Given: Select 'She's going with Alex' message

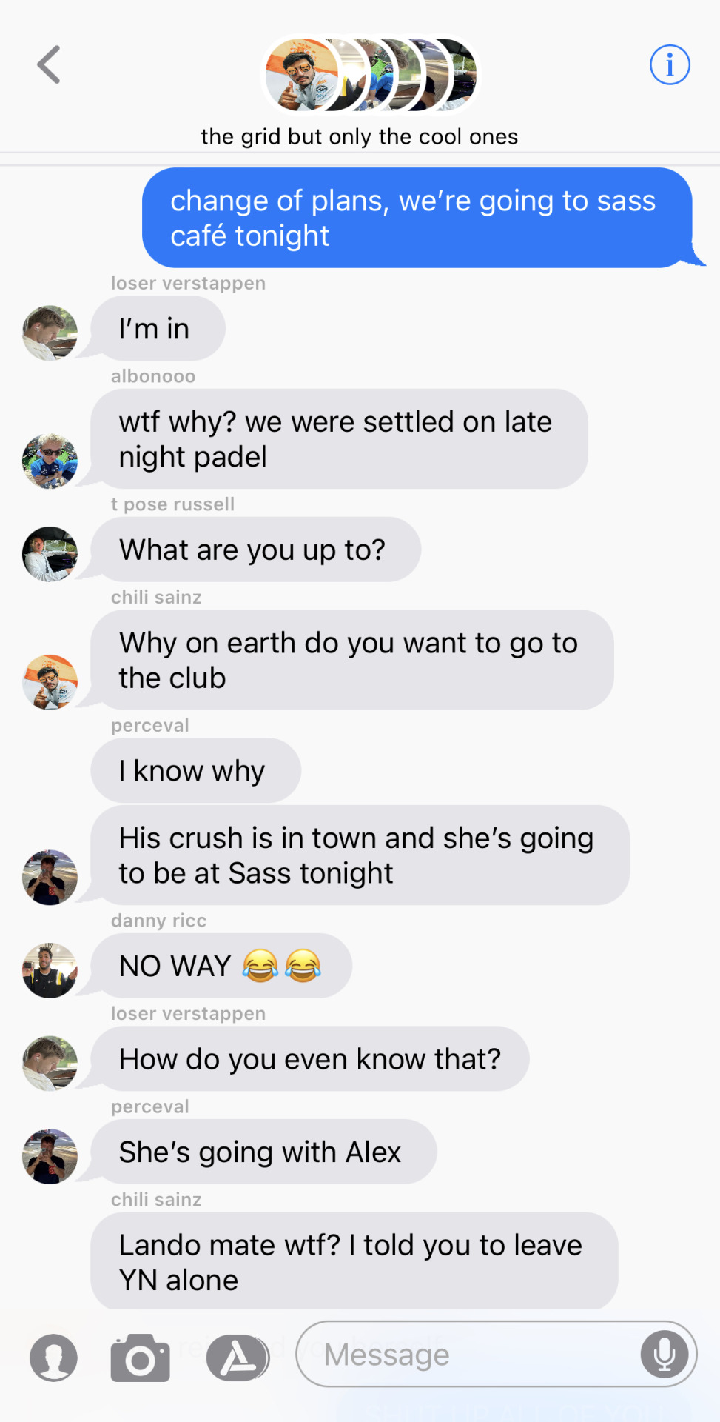Looking at the screenshot, I should [x=263, y=1152].
